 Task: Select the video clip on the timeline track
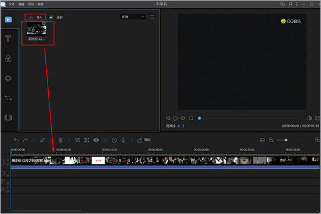[165, 160]
